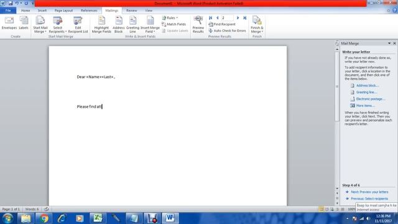398x224 pixels.
Task: Click Next: Preview your letters
Action: coord(369,192)
